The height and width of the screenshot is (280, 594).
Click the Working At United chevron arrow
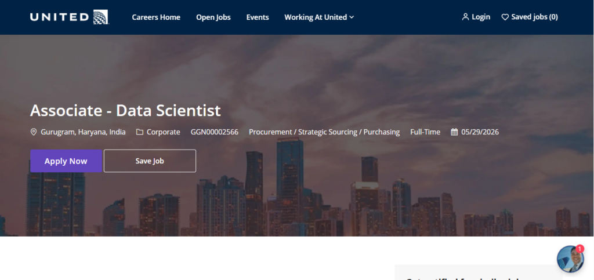pyautogui.click(x=352, y=17)
